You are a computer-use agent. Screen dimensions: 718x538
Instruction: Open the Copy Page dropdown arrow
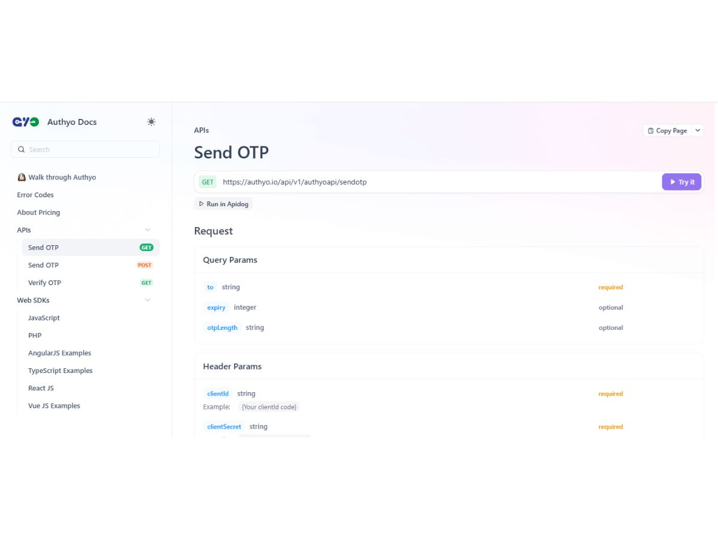698,130
